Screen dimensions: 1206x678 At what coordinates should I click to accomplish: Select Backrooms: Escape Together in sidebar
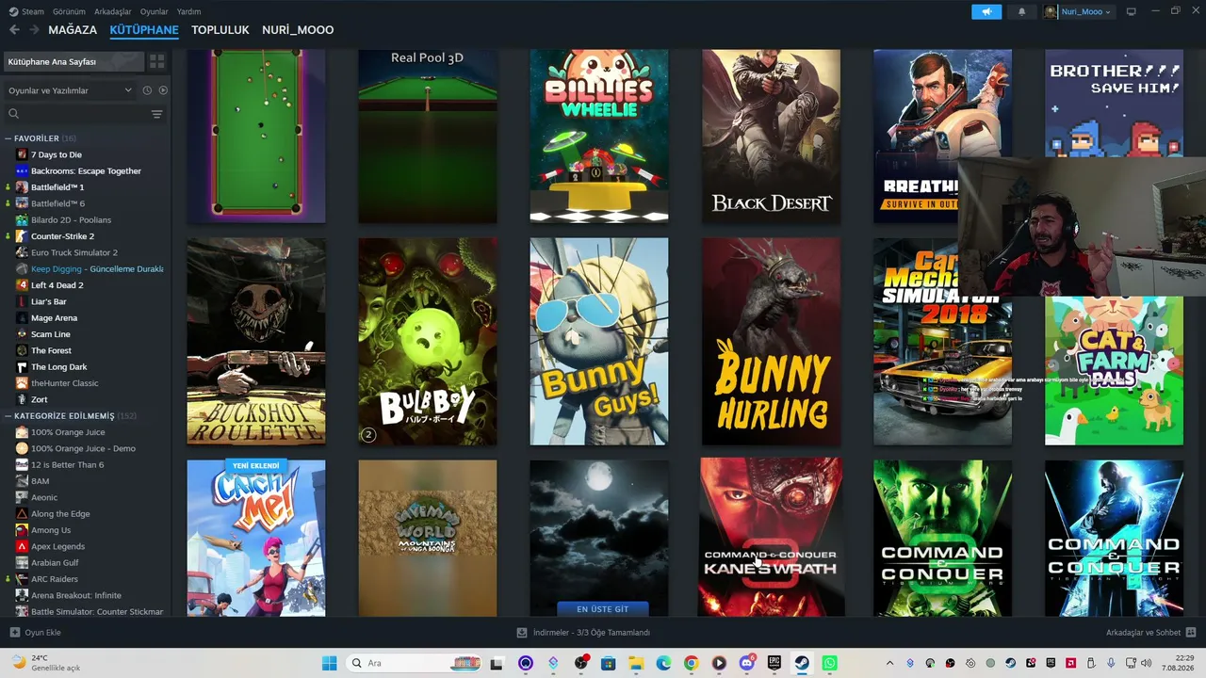click(86, 171)
